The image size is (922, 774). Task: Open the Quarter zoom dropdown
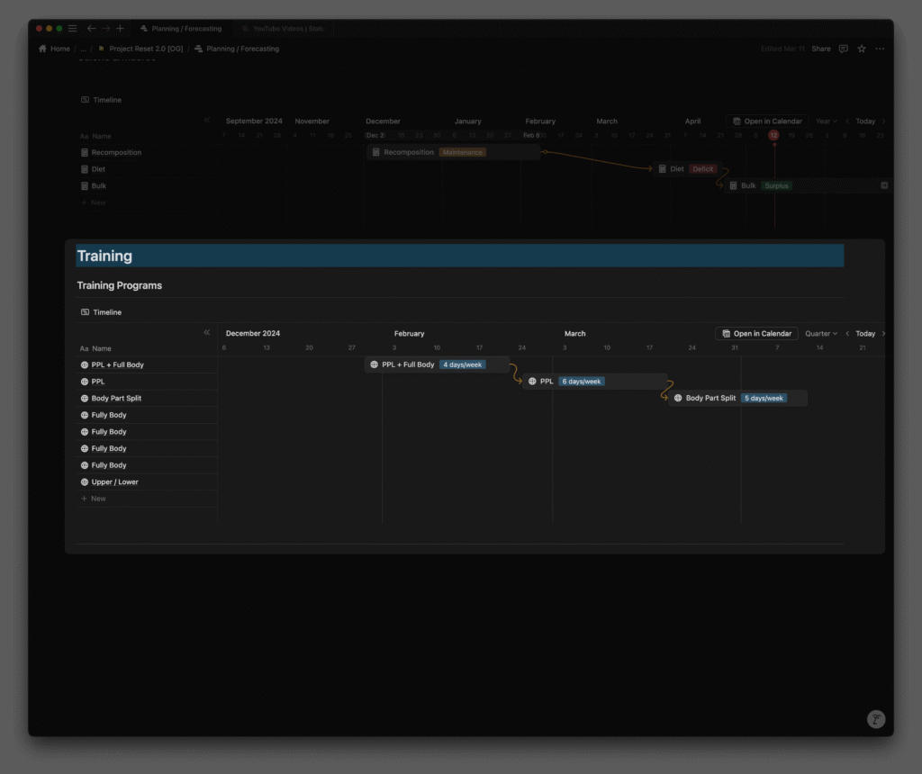[820, 334]
